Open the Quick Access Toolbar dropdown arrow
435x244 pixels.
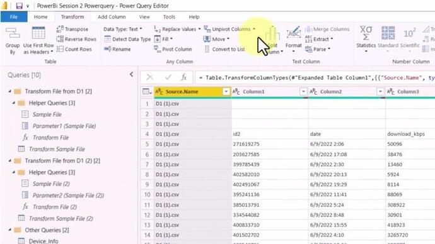pos(28,6)
